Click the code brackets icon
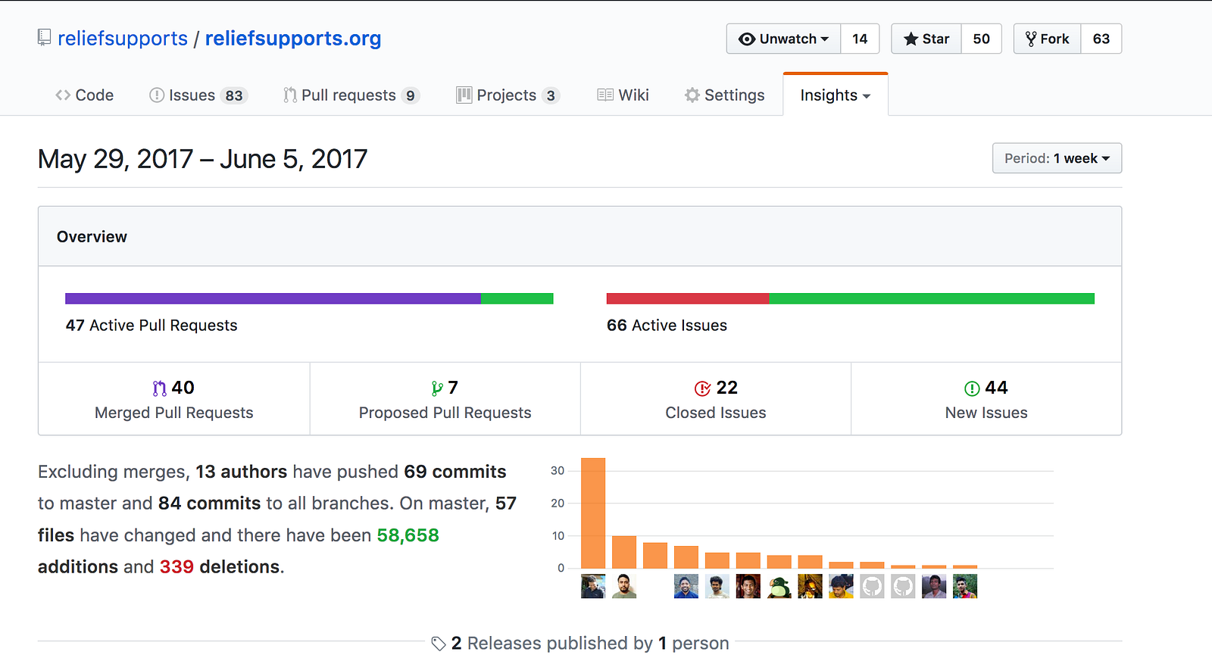 tap(63, 95)
